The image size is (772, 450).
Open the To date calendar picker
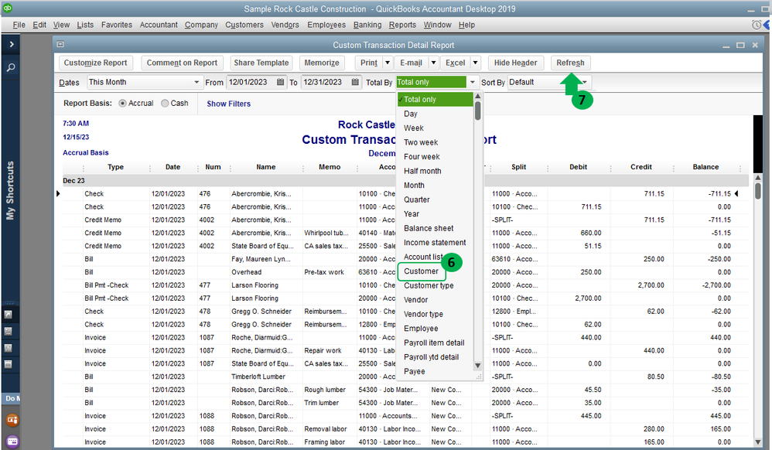tap(355, 82)
